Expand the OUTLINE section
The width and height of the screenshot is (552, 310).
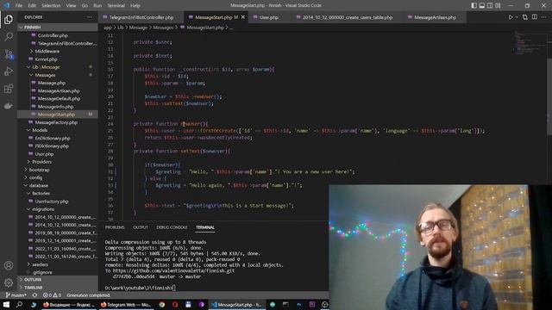click(58, 279)
